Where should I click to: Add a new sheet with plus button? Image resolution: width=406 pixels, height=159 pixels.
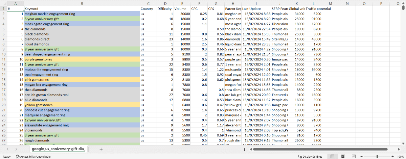coord(101,149)
